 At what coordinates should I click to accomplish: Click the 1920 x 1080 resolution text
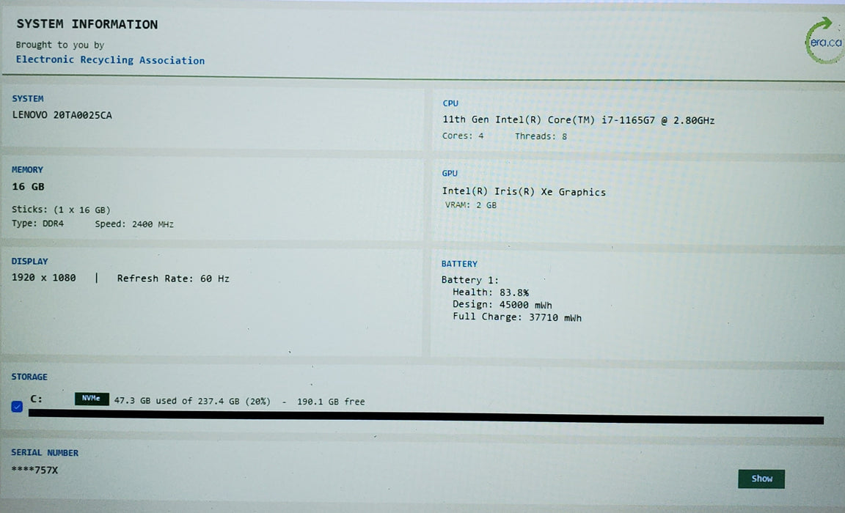click(44, 278)
